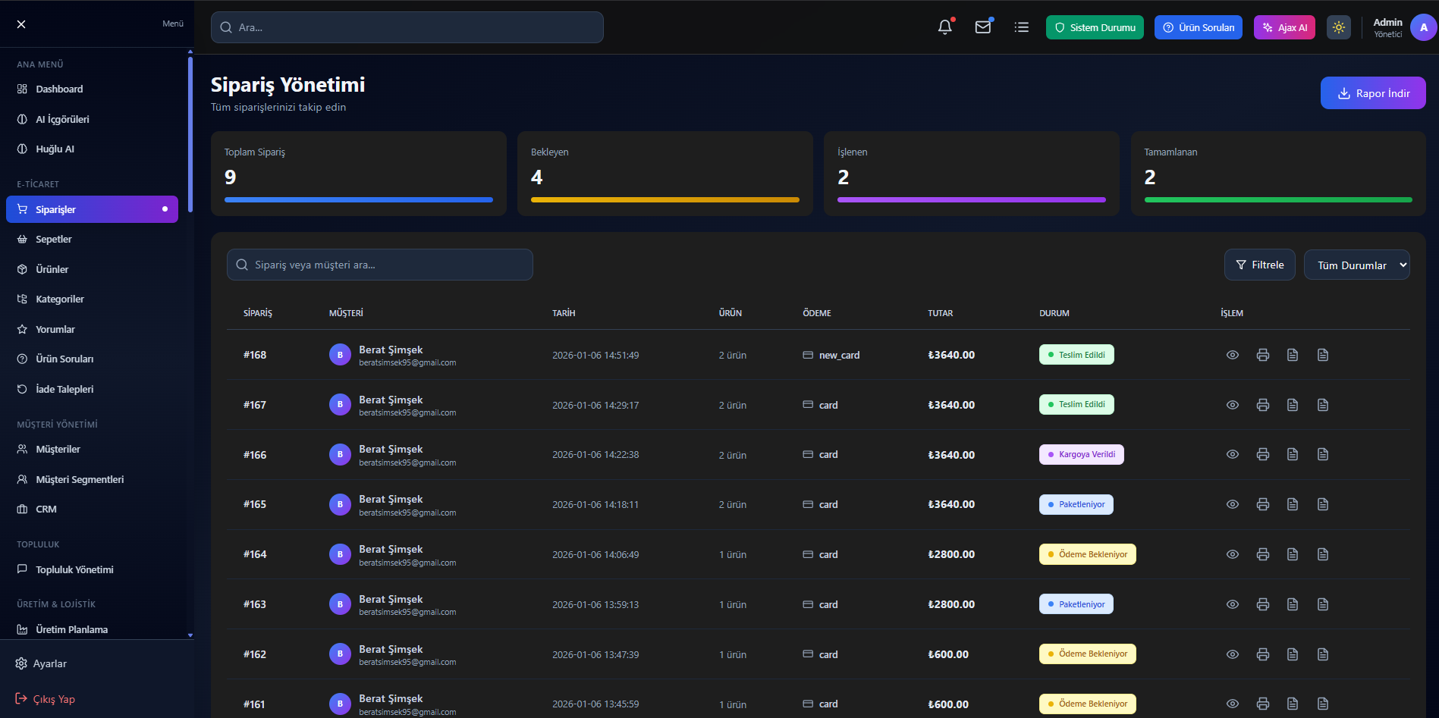View order #165 details via eye icon
Image resolution: width=1439 pixels, height=718 pixels.
tap(1233, 505)
